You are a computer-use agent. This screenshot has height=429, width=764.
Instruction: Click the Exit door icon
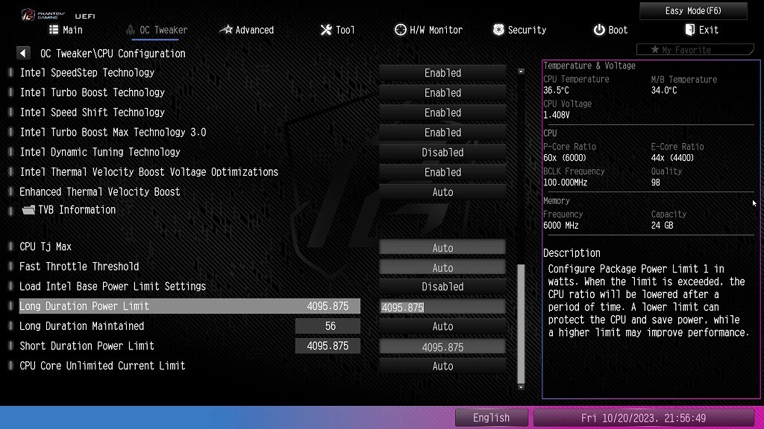(689, 30)
